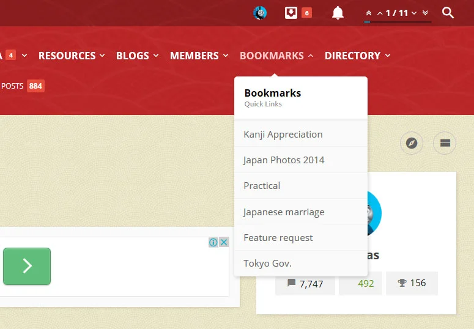The height and width of the screenshot is (329, 474).
Task: Open the Kanji Appreciation bookmark
Action: (301, 134)
